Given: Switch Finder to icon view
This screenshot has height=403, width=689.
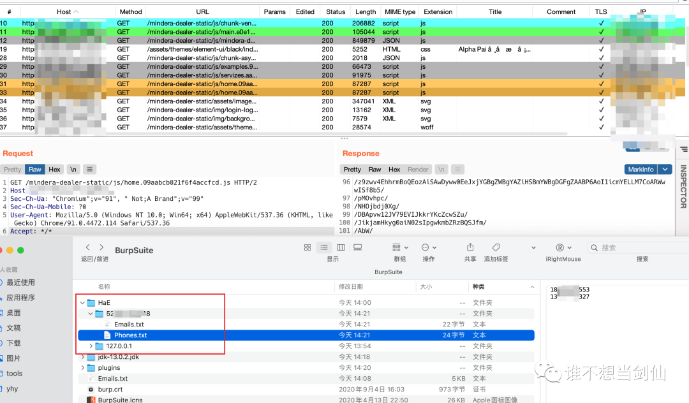Looking at the screenshot, I should point(307,247).
